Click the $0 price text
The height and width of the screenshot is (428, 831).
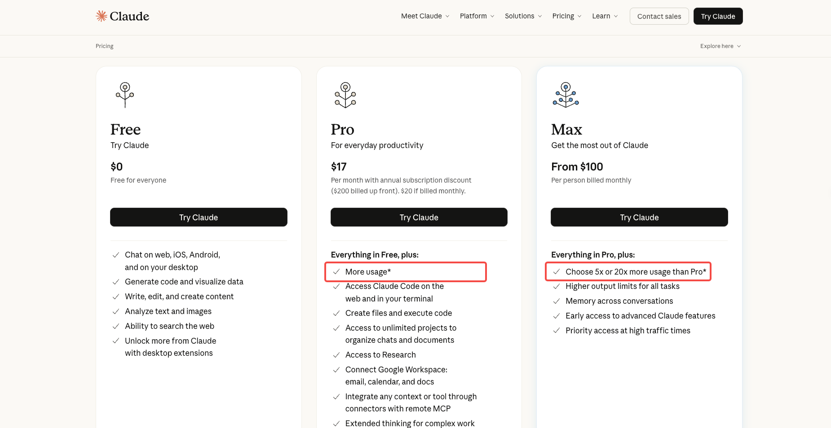pyautogui.click(x=117, y=167)
